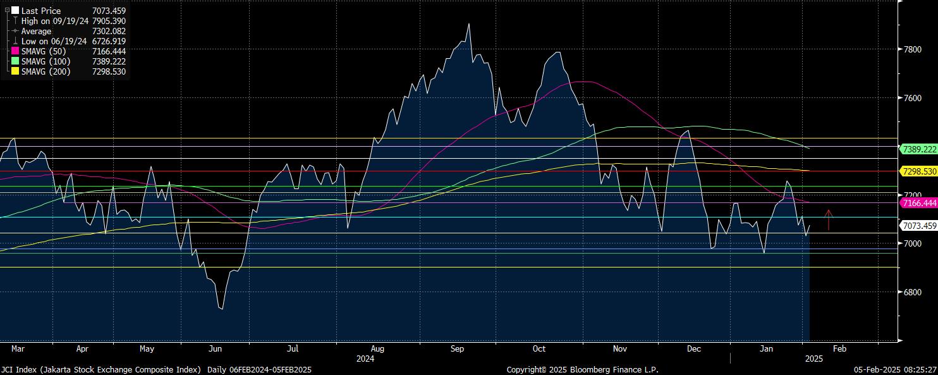Click the white 7073.459 last price tag
Screen dimensions: 938x375
(x=918, y=226)
